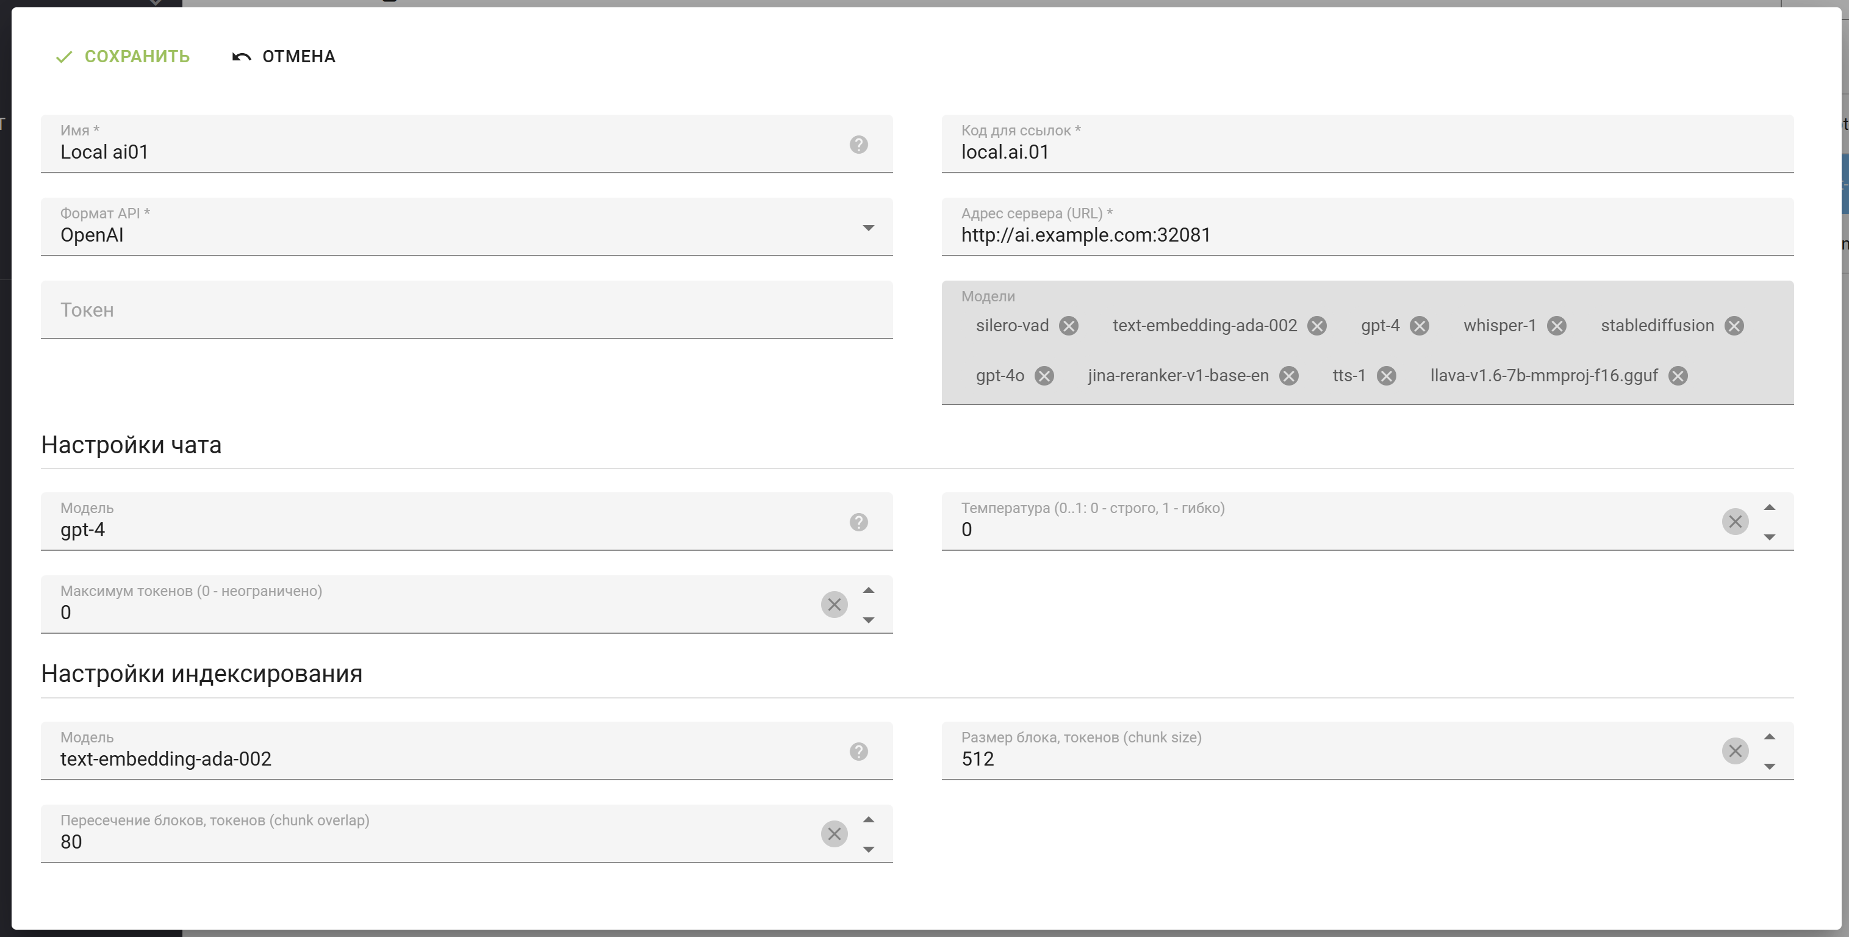Viewport: 1849px width, 937px height.
Task: Remove the tts-1 model chip
Action: point(1387,376)
